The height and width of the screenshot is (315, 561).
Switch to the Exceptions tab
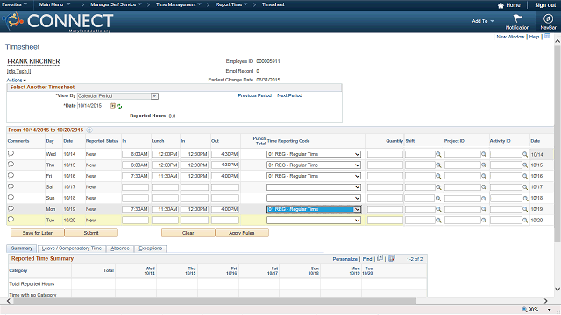point(150,248)
